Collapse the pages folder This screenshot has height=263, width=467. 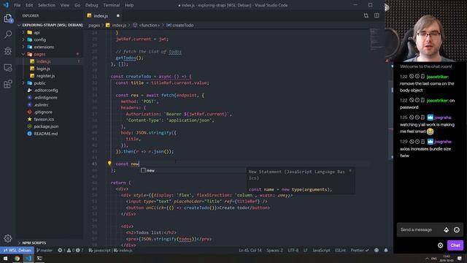[x=23, y=54]
